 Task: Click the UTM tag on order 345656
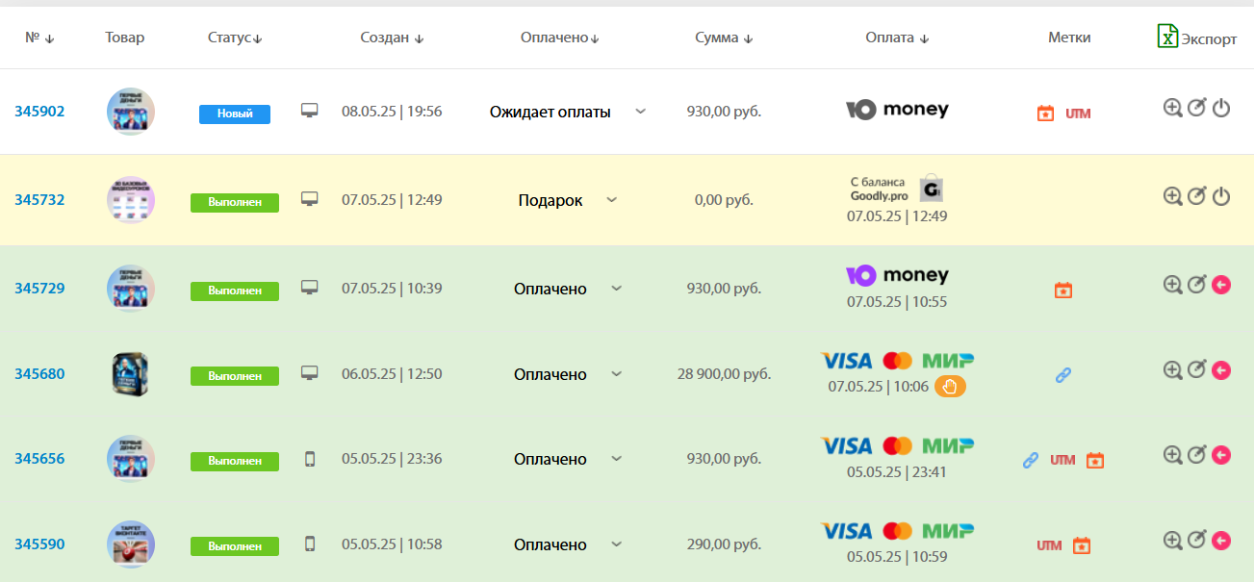[x=1062, y=460]
